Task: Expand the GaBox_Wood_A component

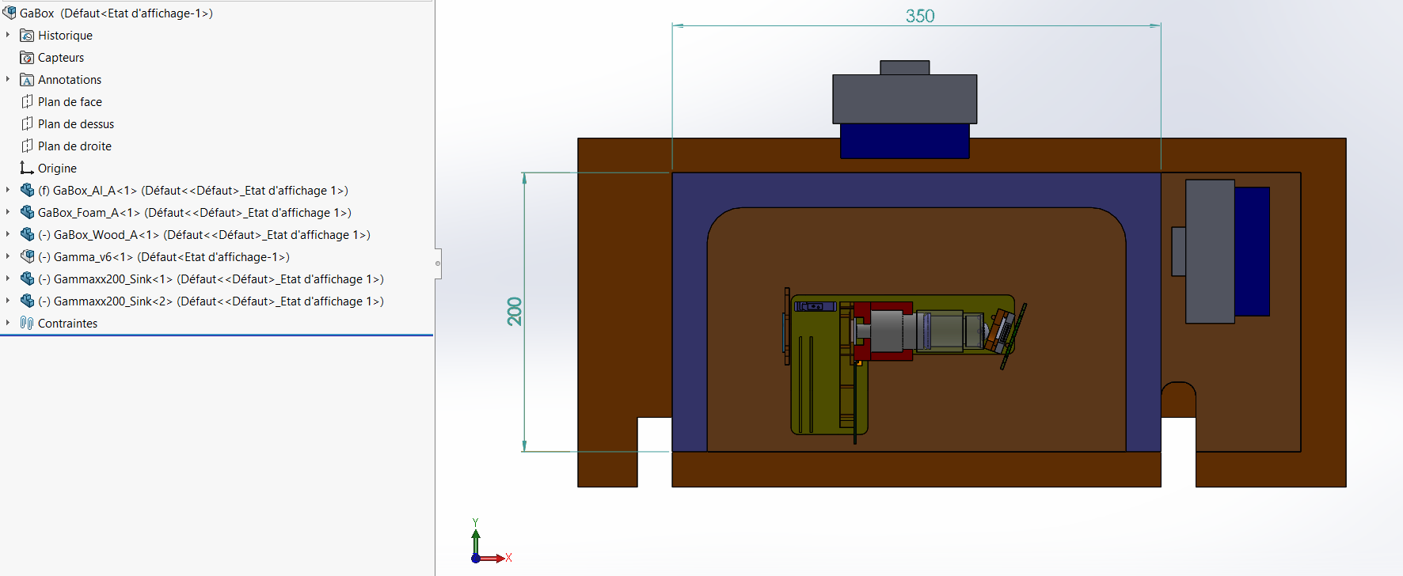Action: (8, 234)
